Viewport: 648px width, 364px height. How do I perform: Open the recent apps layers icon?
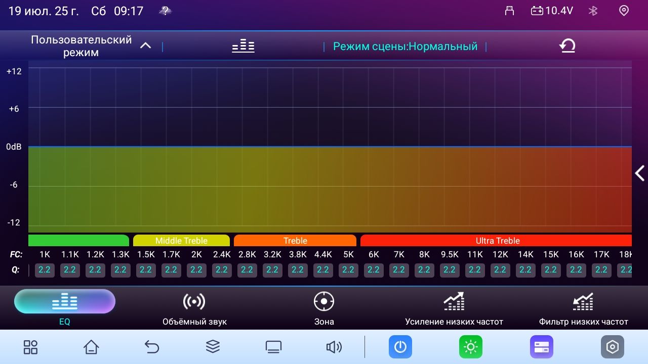213,347
